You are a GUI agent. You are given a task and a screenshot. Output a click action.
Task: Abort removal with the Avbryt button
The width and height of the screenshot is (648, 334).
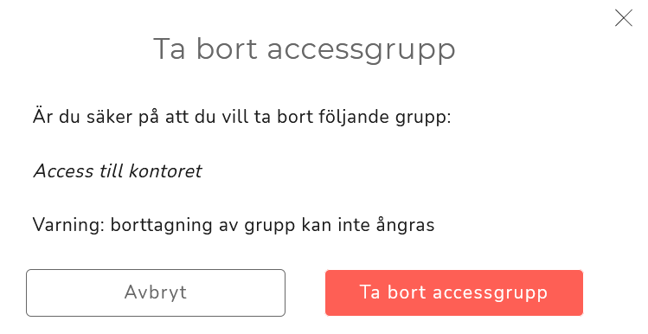(156, 292)
